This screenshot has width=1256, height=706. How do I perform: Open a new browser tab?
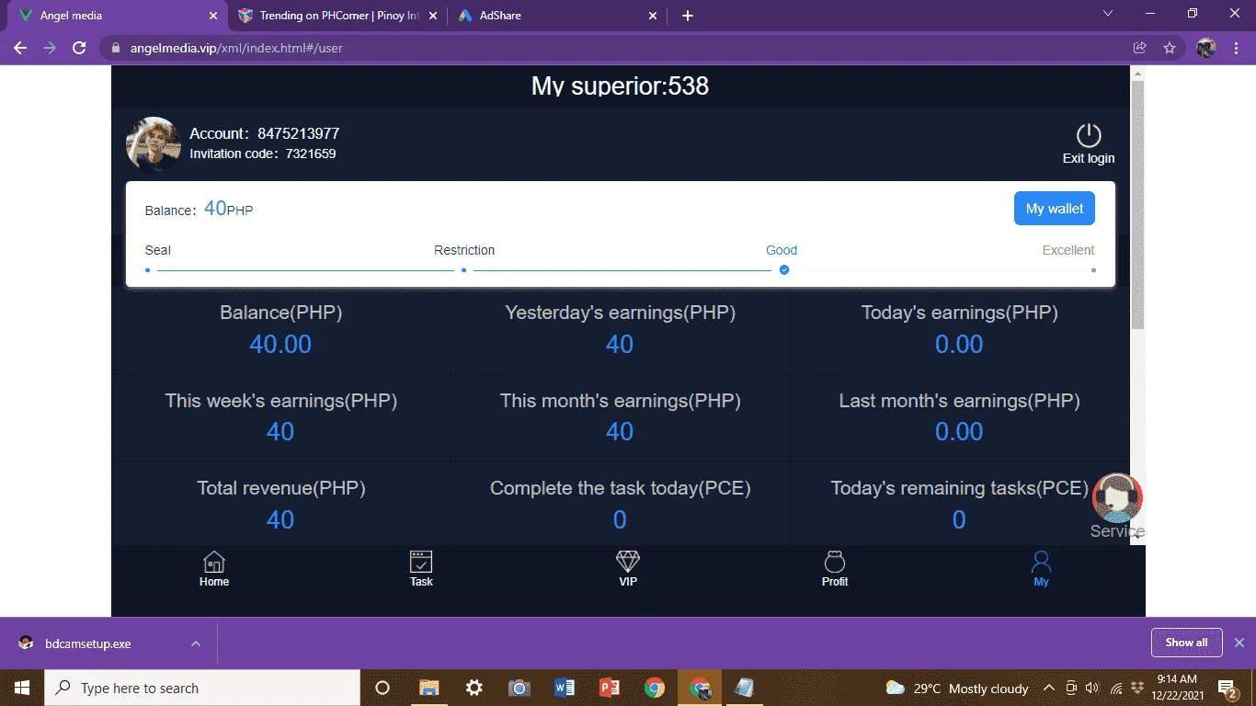click(x=688, y=16)
